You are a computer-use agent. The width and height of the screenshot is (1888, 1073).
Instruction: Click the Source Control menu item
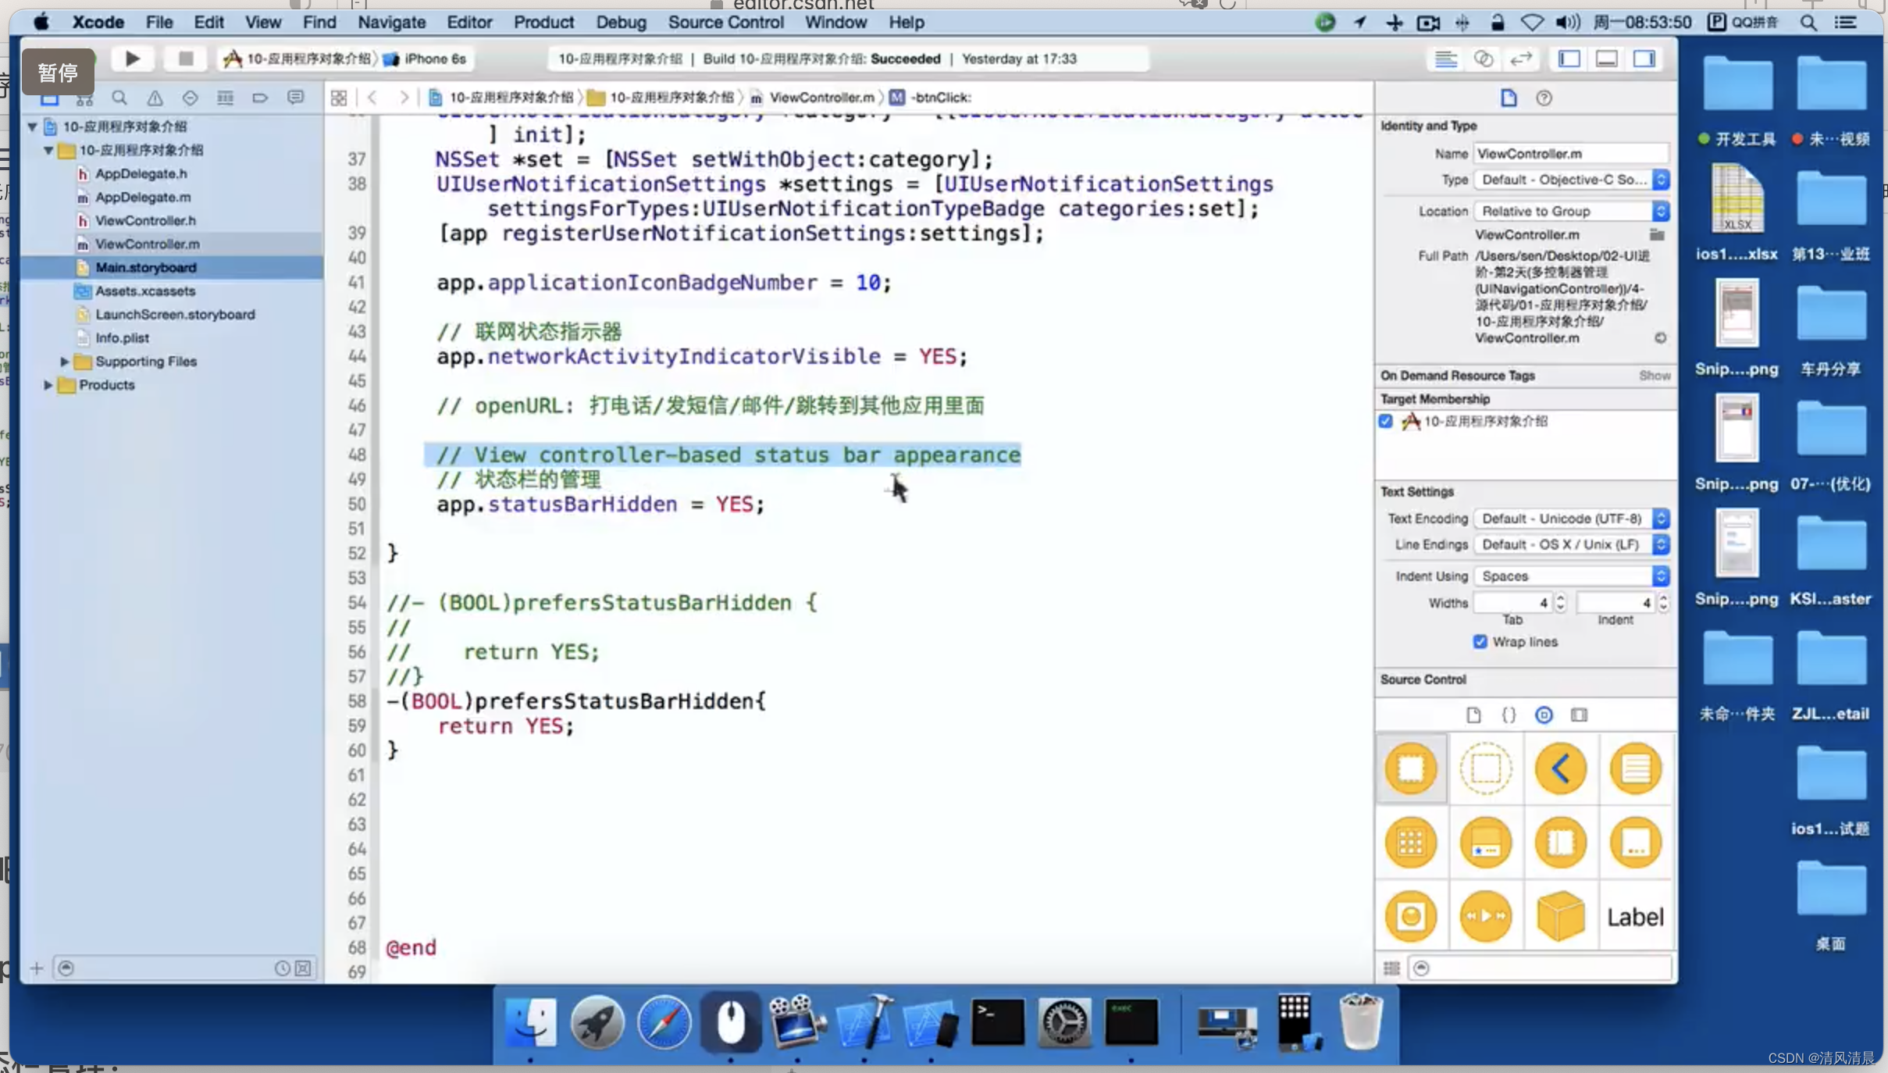pyautogui.click(x=725, y=22)
